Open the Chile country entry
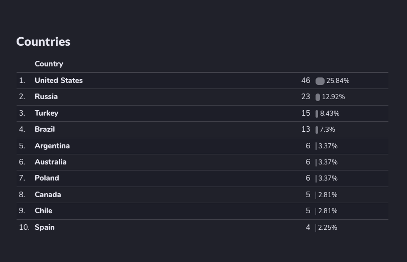 (43, 211)
